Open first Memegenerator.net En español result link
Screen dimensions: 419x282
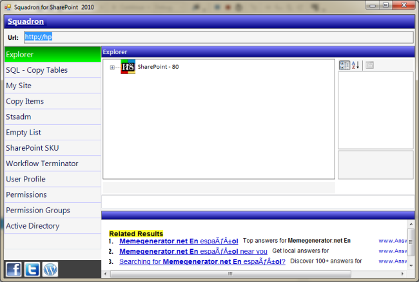(x=179, y=241)
